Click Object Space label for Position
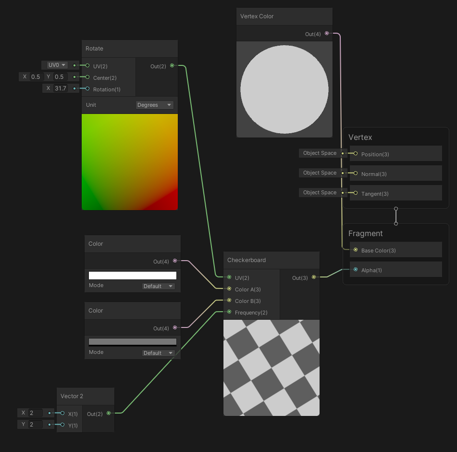The height and width of the screenshot is (452, 457). click(320, 153)
